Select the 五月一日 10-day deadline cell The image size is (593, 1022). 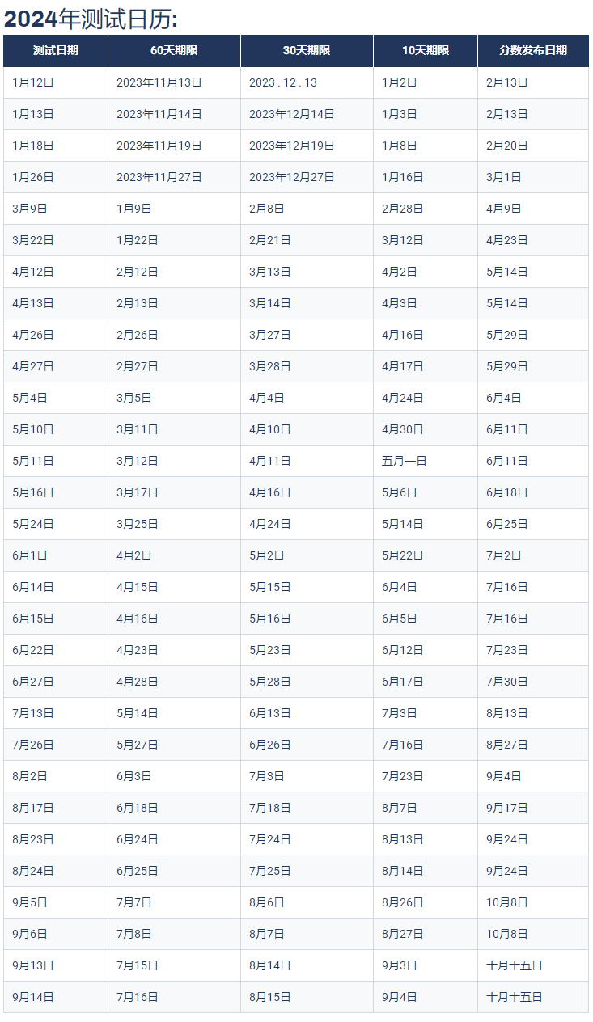click(426, 461)
